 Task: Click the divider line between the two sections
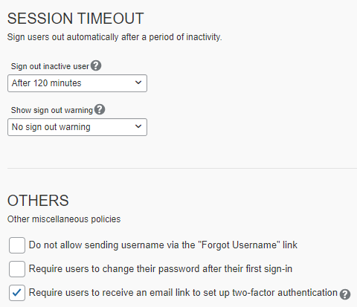pos(182,168)
